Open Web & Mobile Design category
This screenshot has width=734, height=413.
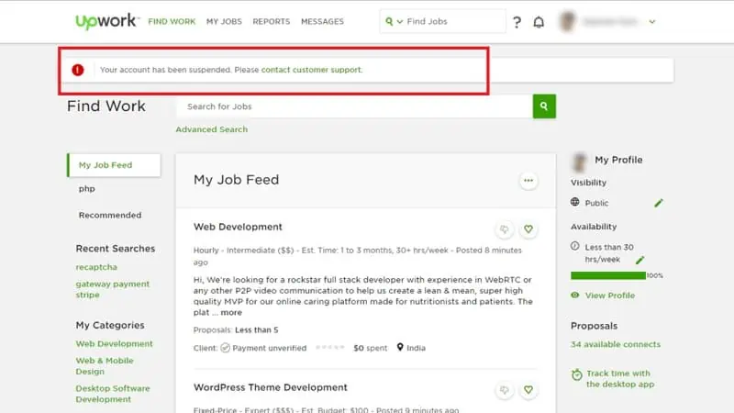point(105,365)
